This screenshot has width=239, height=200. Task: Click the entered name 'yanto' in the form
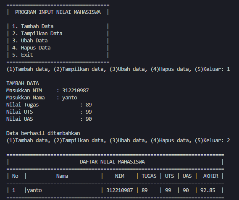tap(70, 98)
